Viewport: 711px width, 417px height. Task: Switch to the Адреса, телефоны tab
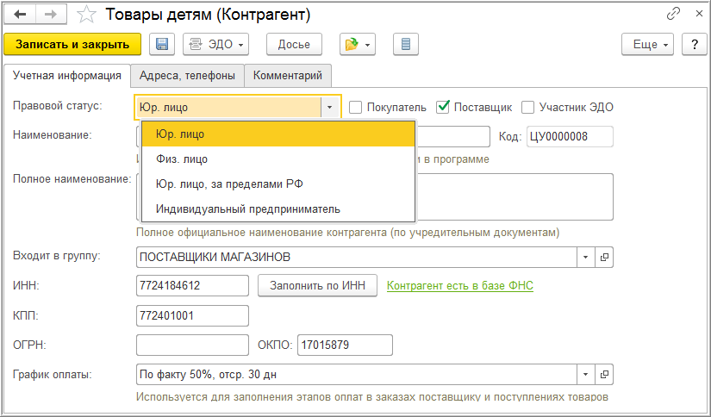[187, 76]
